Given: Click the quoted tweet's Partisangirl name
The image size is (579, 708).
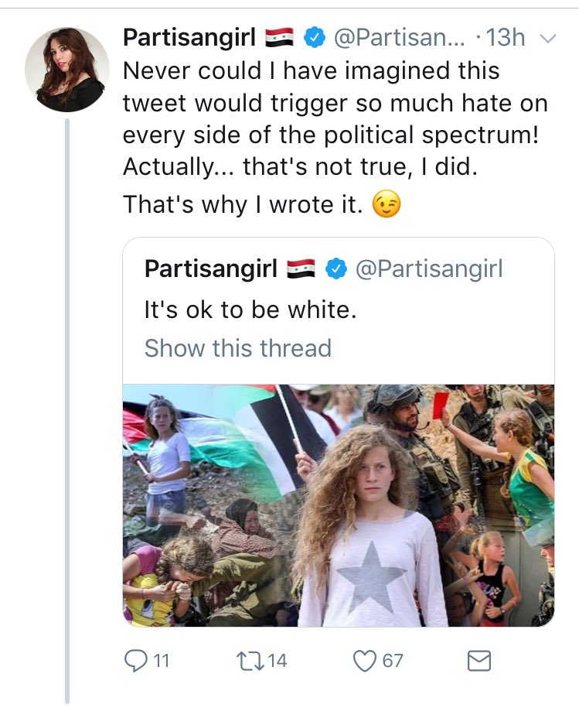Looking at the screenshot, I should point(210,269).
